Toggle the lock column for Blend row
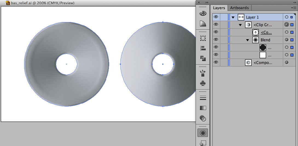The width and height of the screenshot is (298, 146). 224,40
